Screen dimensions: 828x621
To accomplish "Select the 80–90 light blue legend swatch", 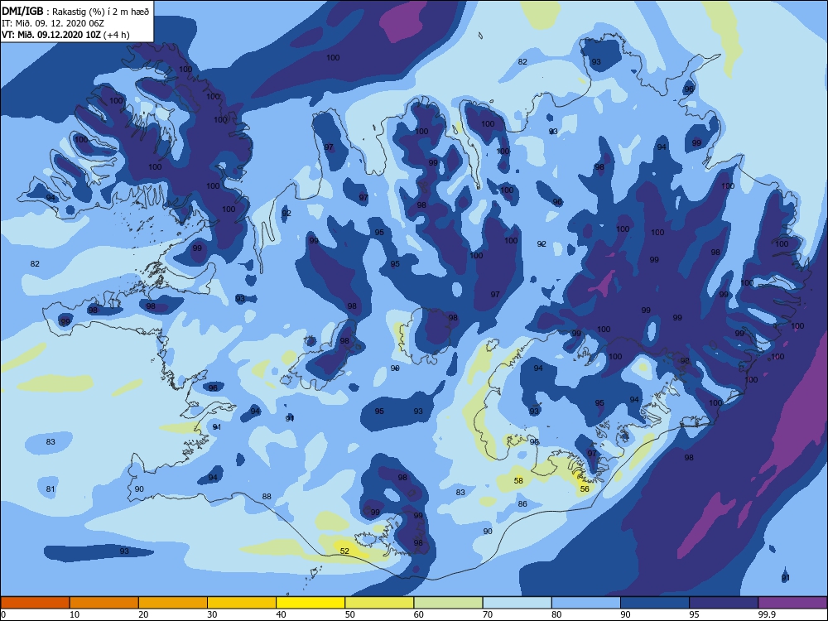I will tap(586, 603).
